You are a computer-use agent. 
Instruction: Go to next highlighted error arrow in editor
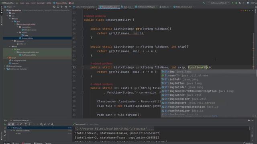(x=253, y=10)
